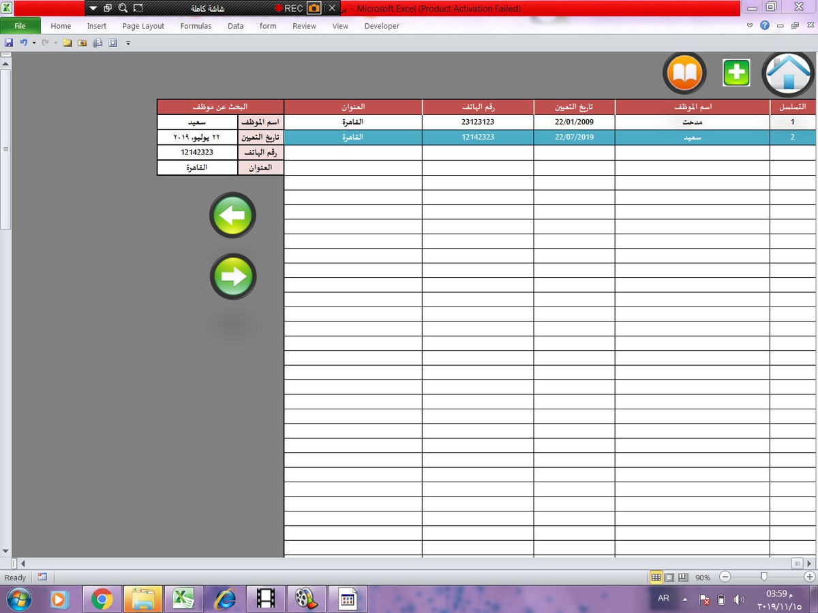The image size is (818, 613).
Task: Click the AR language indicator
Action: 663,599
